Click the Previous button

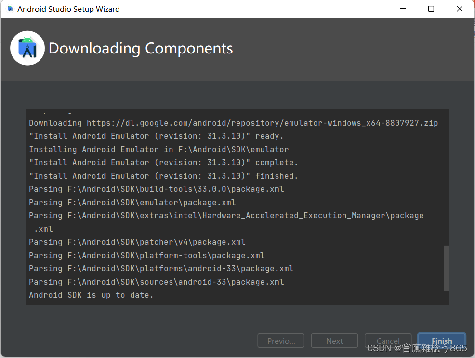pyautogui.click(x=281, y=341)
